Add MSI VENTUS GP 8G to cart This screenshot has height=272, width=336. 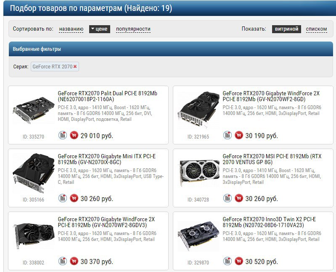[x=239, y=198]
